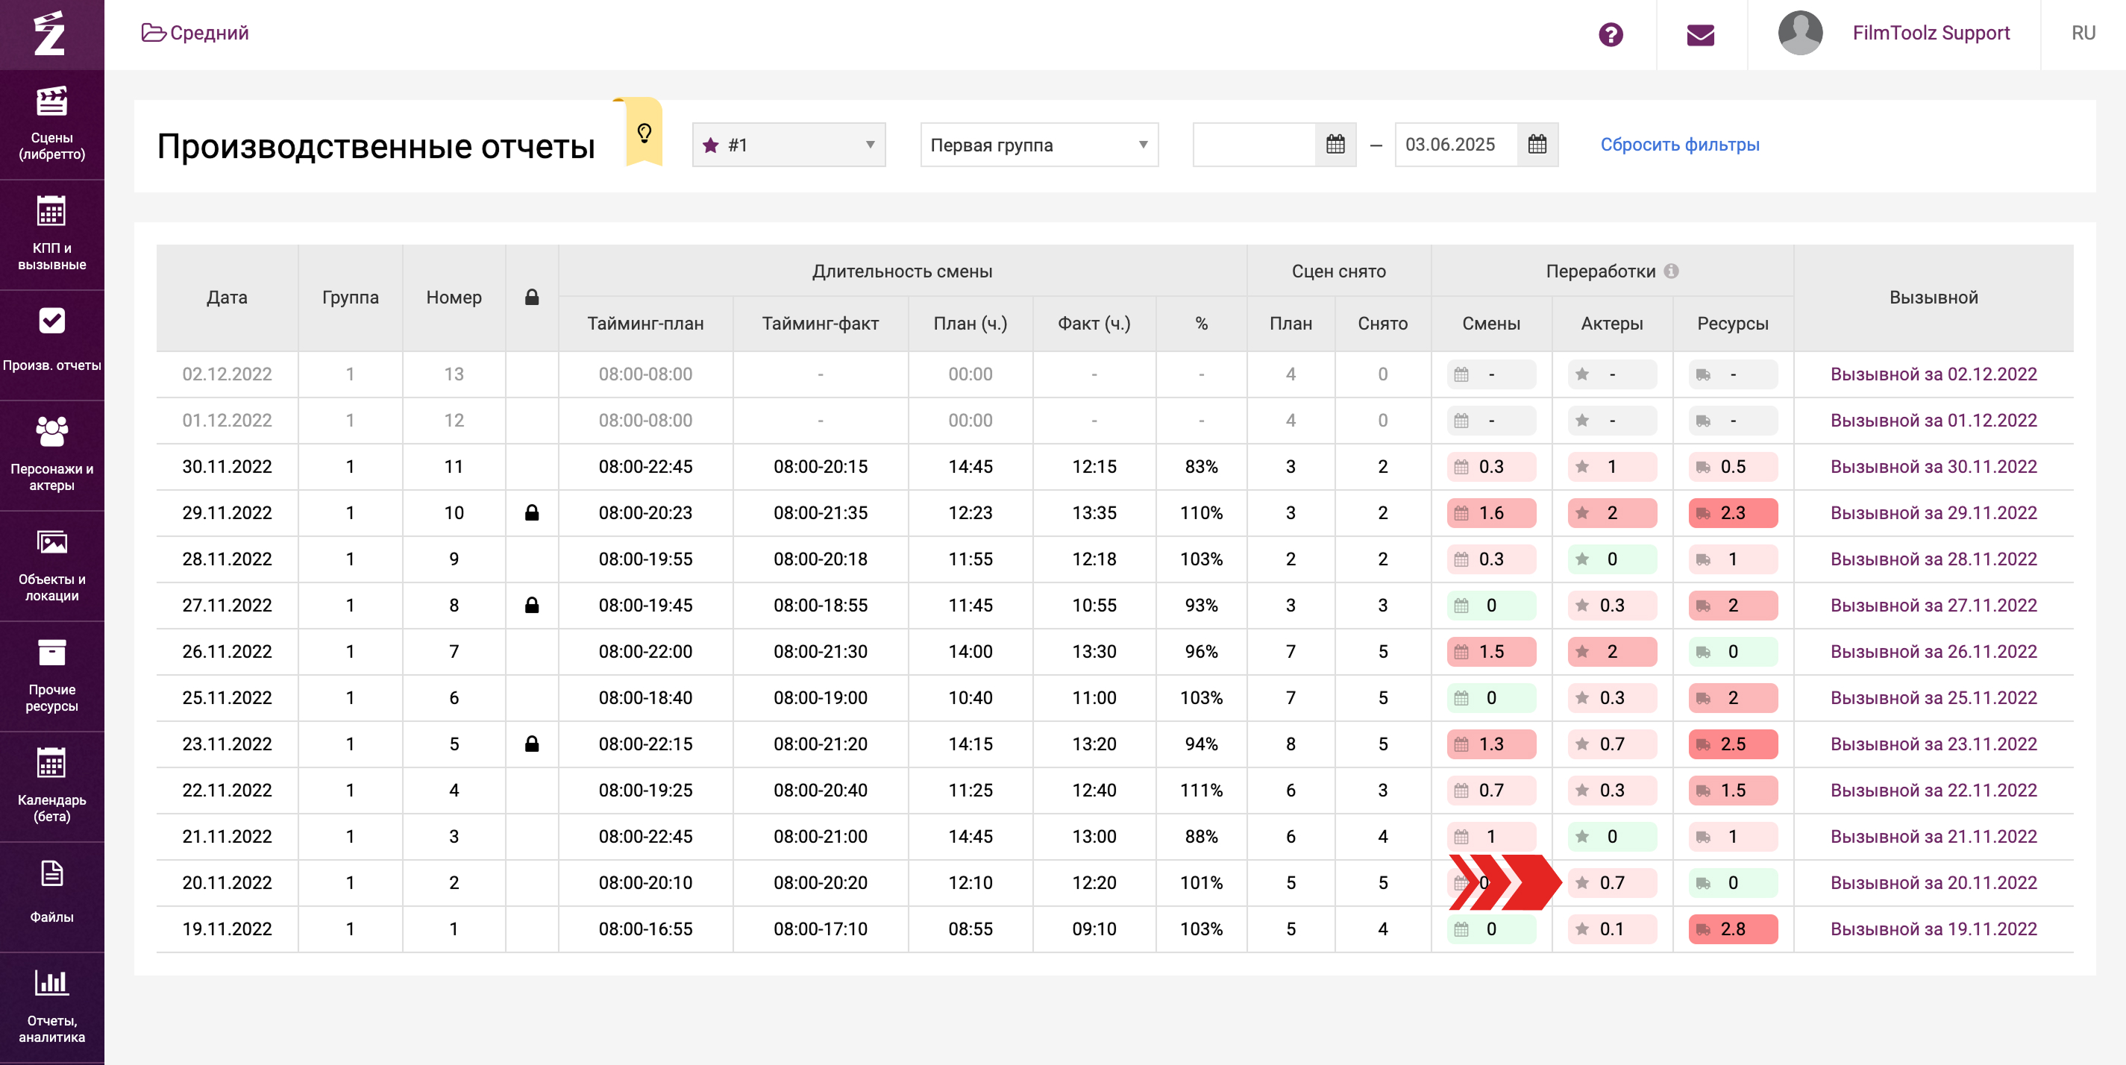Click the Дата column header
The image size is (2126, 1065).
click(x=227, y=297)
